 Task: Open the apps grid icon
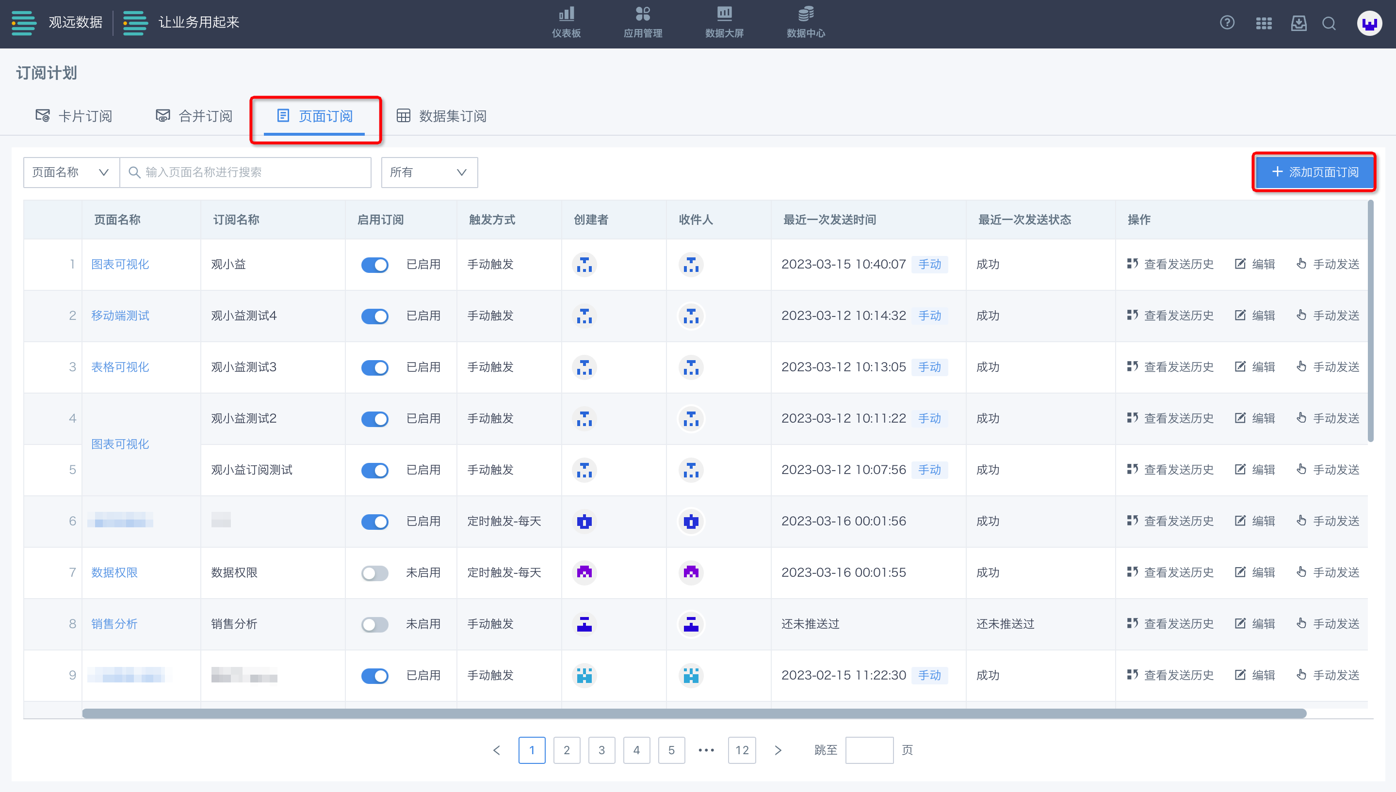tap(1263, 23)
